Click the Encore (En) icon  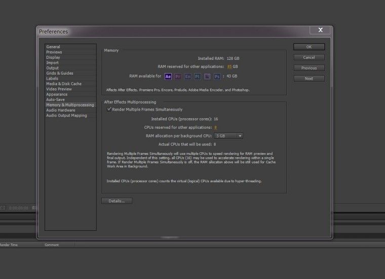[187, 77]
